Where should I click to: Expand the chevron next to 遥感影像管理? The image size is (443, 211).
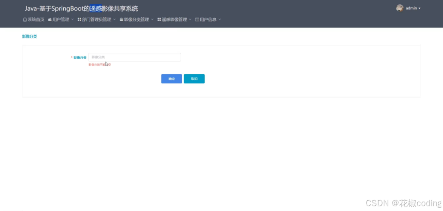190,20
